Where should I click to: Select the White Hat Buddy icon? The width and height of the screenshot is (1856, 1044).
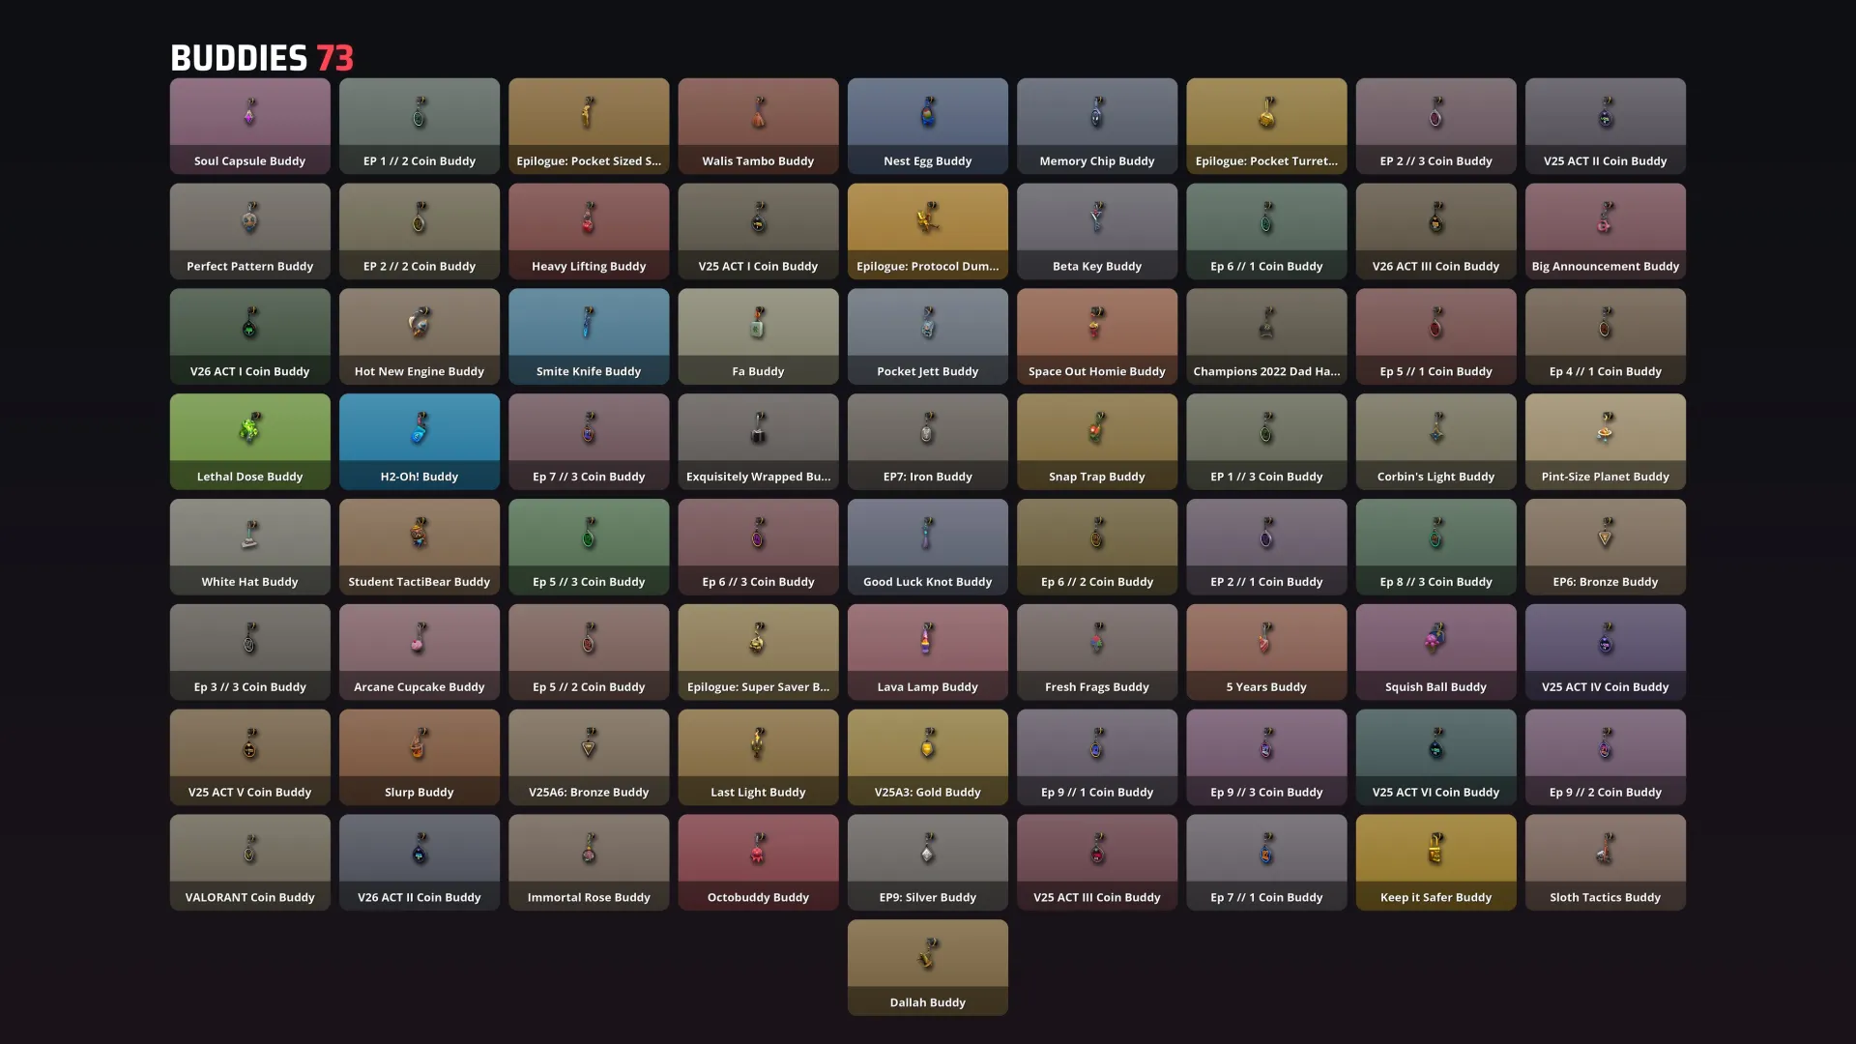250,535
